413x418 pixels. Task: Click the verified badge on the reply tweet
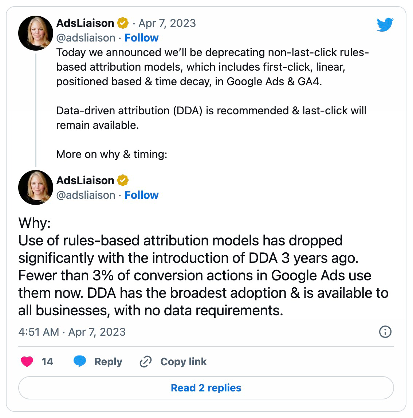123,181
